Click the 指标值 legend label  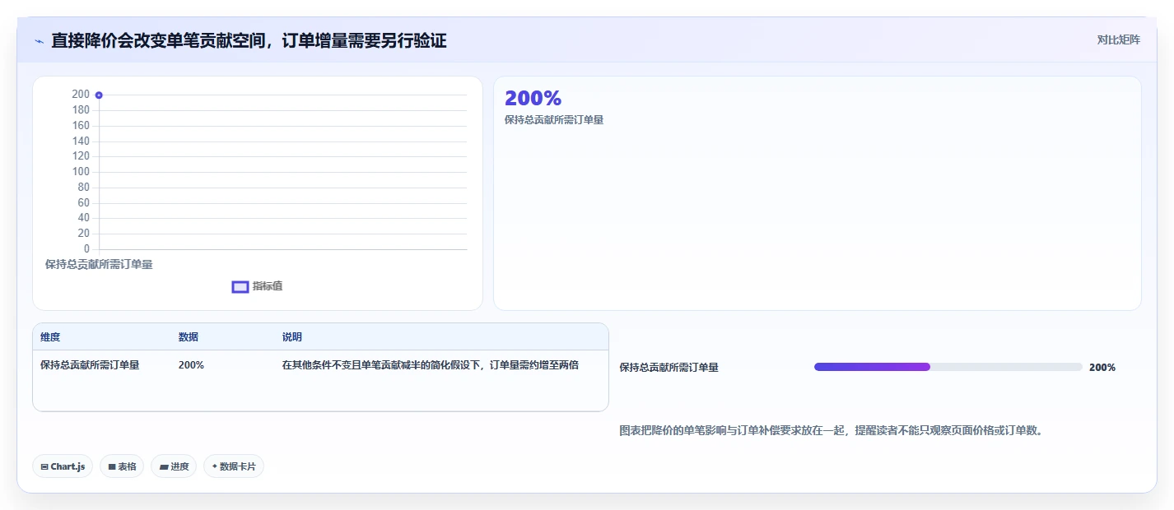[x=268, y=286]
